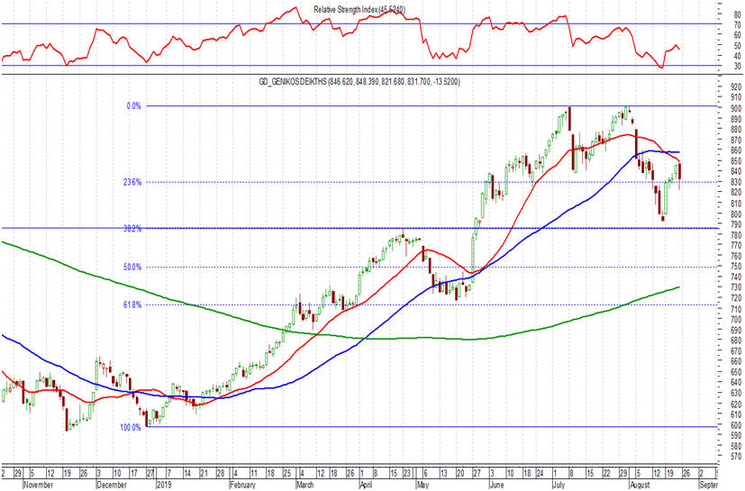Click price axis value 920
This screenshot has height=491, width=745.
point(737,87)
